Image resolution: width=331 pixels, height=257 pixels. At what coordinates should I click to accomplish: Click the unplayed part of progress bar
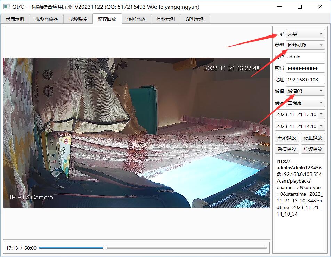[x=187, y=248]
